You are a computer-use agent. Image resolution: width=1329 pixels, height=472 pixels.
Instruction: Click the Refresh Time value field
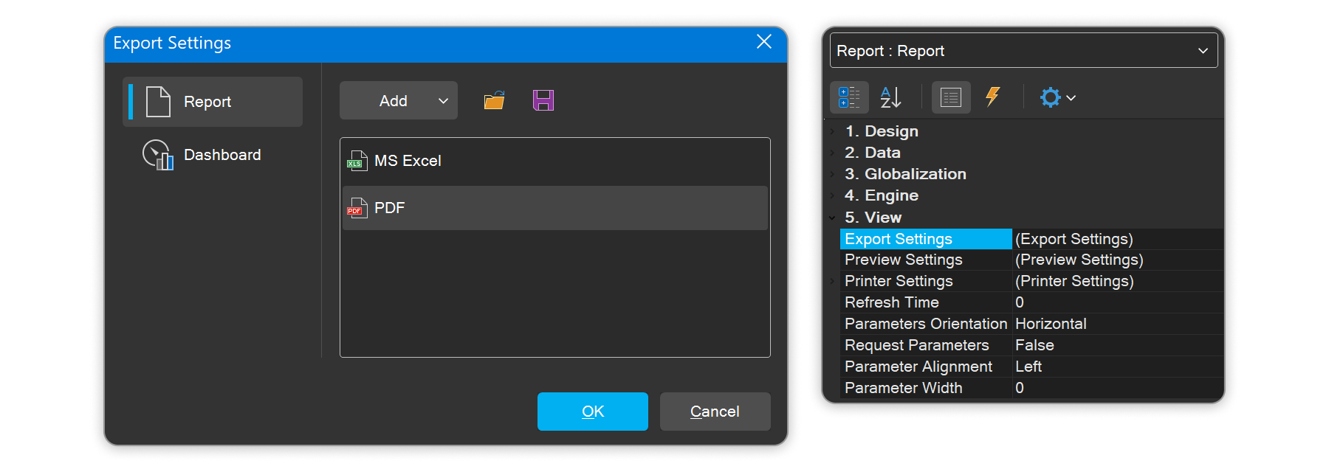pos(1116,302)
